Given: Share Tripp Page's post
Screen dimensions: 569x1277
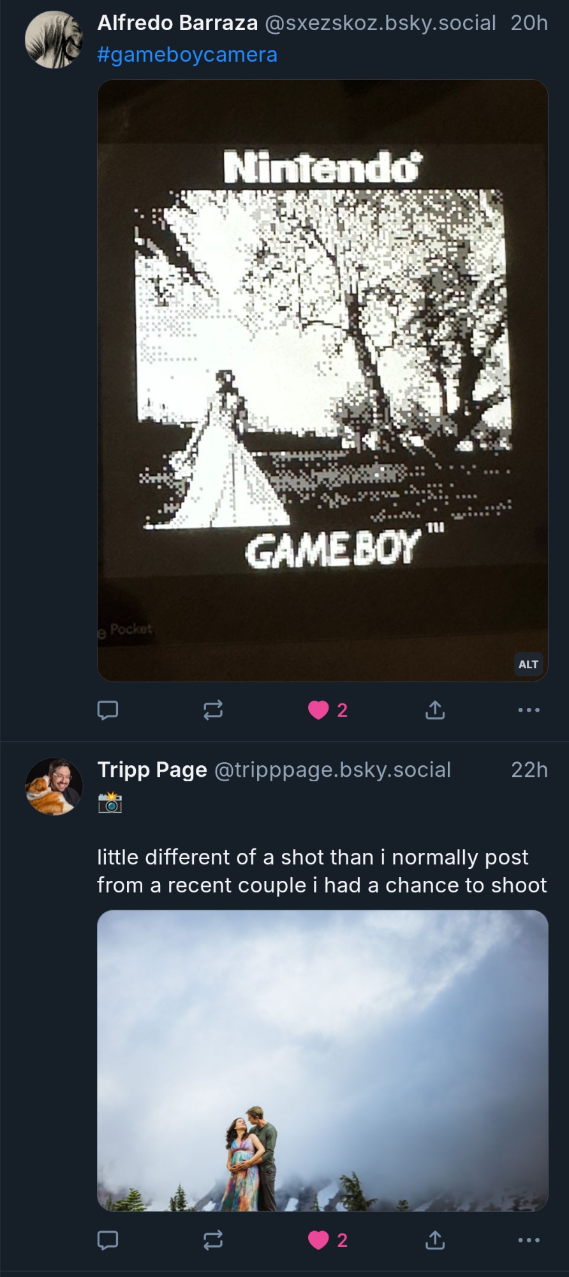Looking at the screenshot, I should [435, 1240].
